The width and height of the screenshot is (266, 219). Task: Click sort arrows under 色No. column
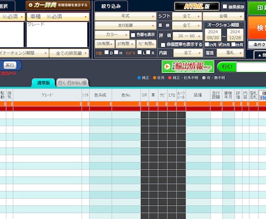click(139, 104)
